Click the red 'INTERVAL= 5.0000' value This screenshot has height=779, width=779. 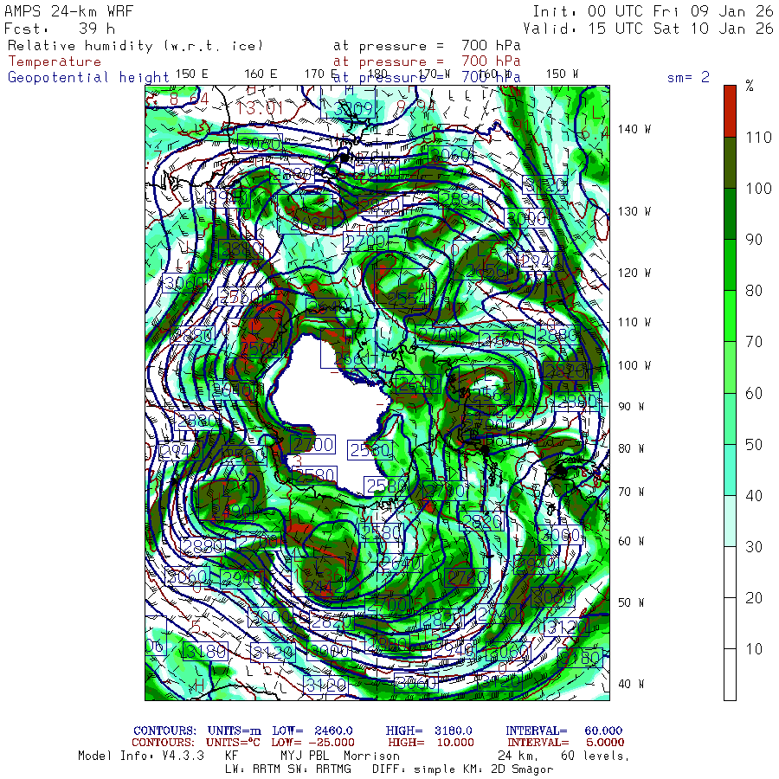tap(566, 743)
